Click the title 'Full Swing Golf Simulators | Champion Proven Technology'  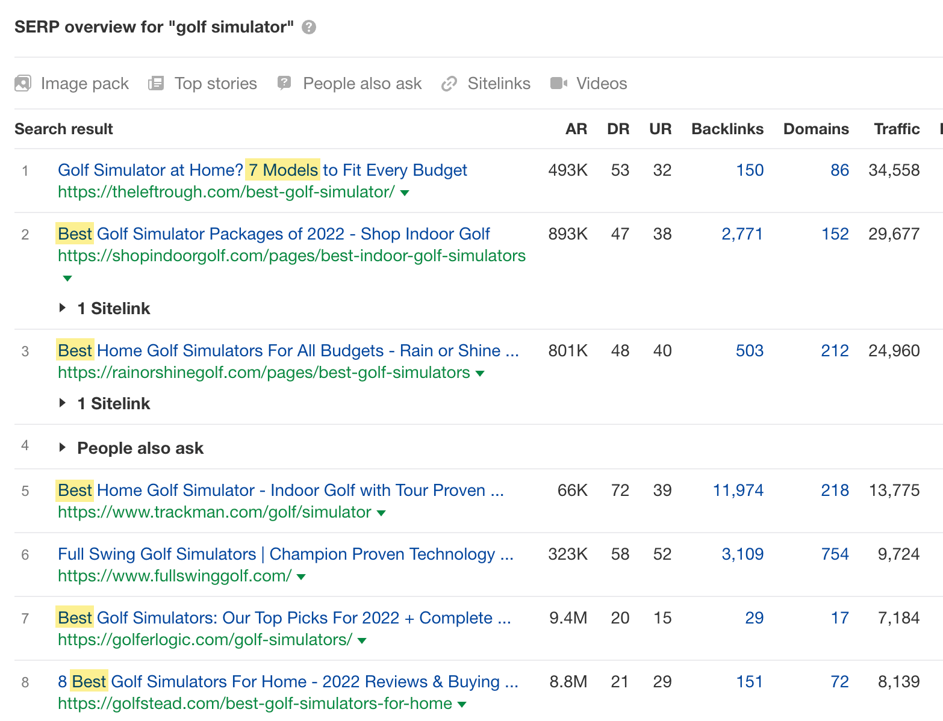click(x=285, y=554)
